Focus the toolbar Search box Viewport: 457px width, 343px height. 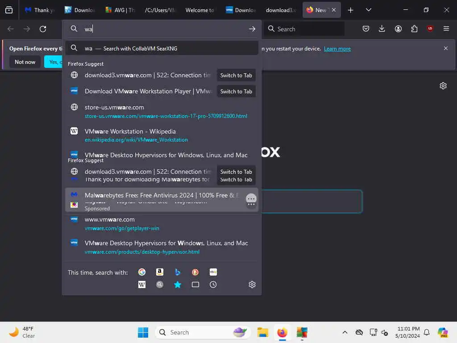304,29
